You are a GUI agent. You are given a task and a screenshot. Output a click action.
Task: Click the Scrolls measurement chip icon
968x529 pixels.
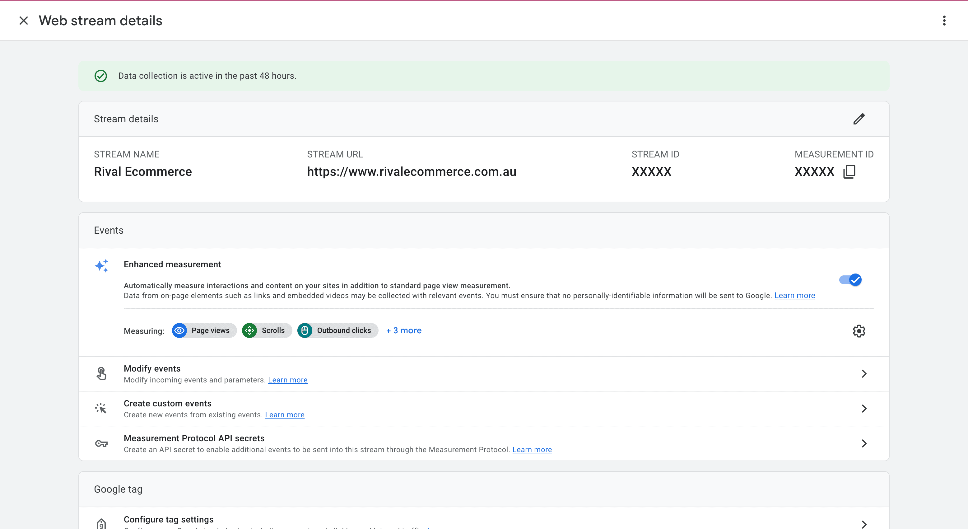249,330
